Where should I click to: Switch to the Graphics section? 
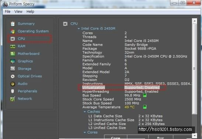[x=25, y=61]
